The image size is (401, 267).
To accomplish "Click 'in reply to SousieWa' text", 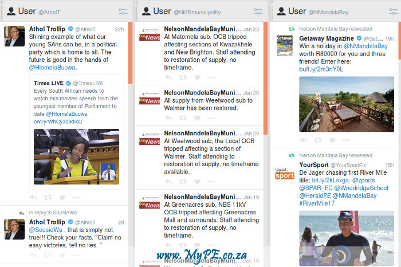I will (x=53, y=213).
